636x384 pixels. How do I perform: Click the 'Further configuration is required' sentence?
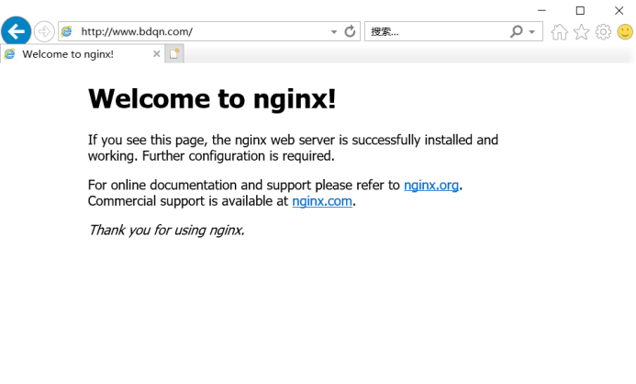pos(238,156)
